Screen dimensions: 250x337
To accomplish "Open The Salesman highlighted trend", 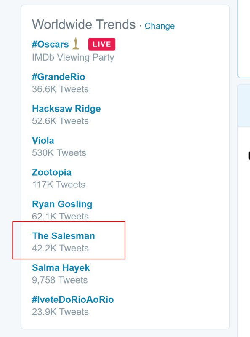I will [x=64, y=236].
